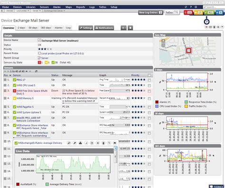Click the warning triangle notifications icon in popup
The width and height of the screenshot is (225, 188).
point(80,143)
